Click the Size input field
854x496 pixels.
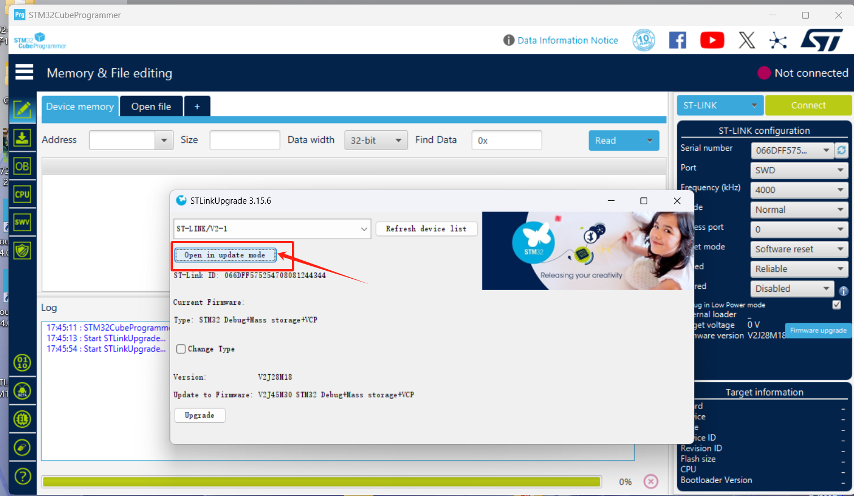pyautogui.click(x=245, y=140)
